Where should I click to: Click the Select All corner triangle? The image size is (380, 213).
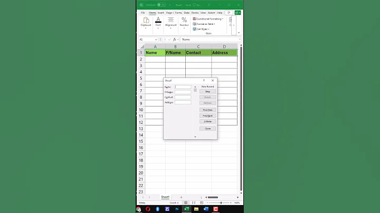tap(142, 46)
